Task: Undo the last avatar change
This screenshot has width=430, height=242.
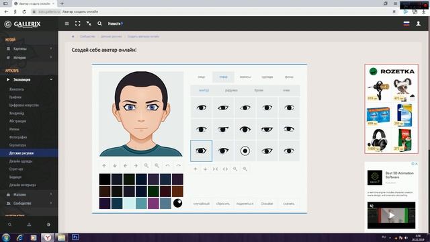Action: tap(167, 166)
